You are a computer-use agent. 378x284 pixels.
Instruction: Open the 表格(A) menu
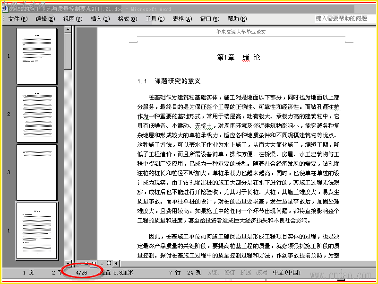182,19
